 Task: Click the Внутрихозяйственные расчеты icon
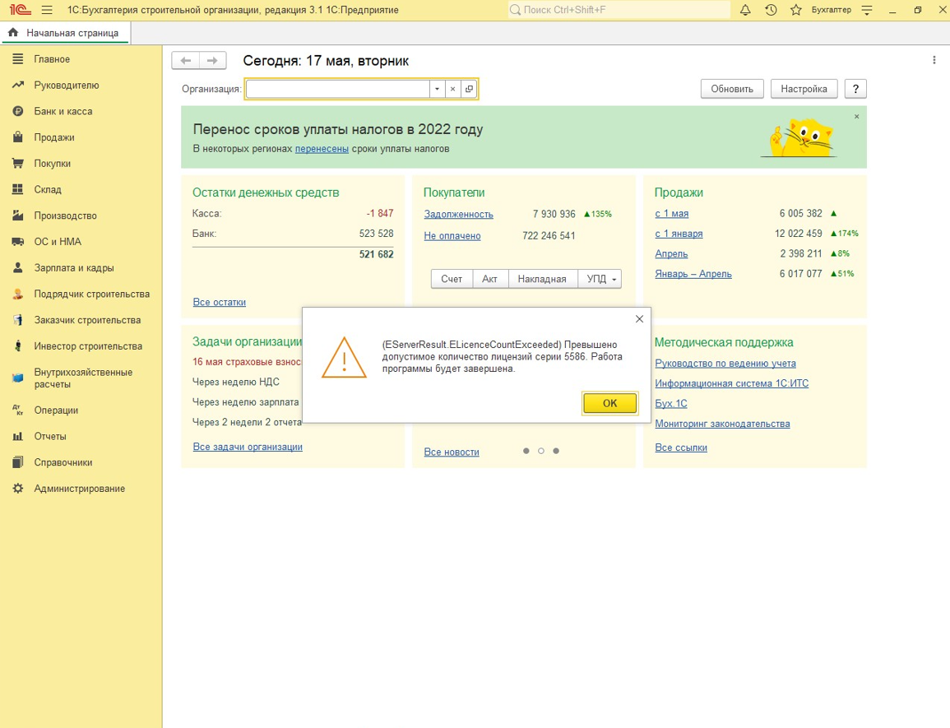(18, 378)
